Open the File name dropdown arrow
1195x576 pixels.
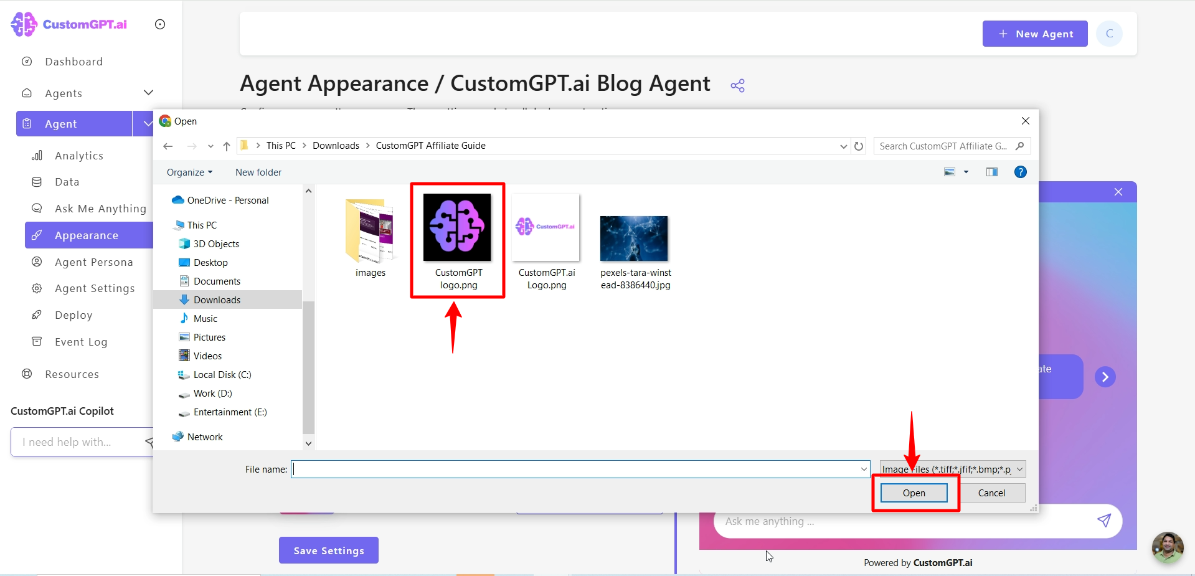[x=864, y=470]
